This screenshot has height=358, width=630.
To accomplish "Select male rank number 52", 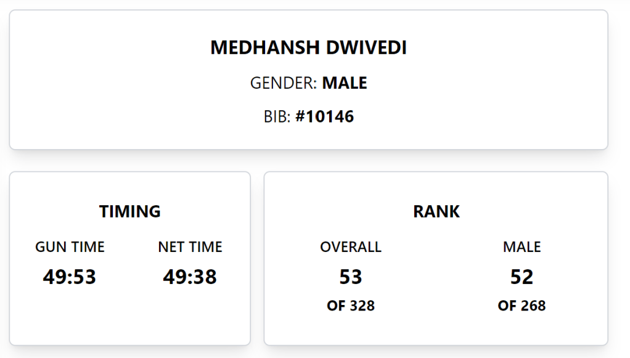I will tap(522, 277).
